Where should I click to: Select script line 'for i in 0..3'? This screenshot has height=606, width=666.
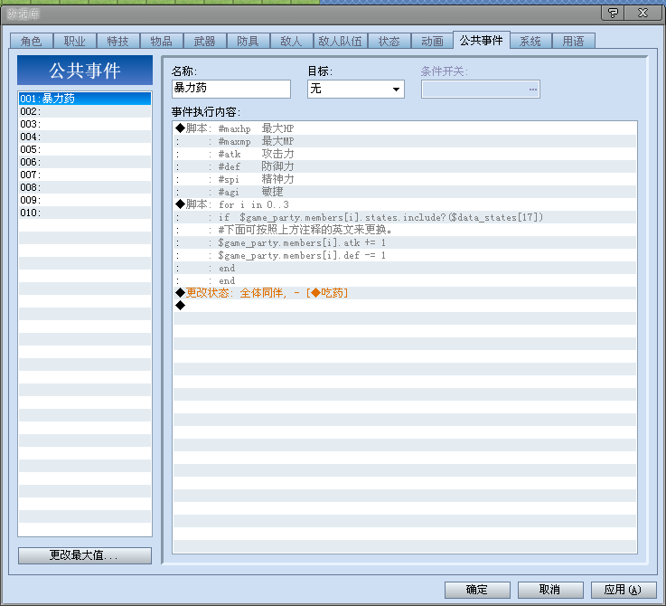tap(405, 204)
